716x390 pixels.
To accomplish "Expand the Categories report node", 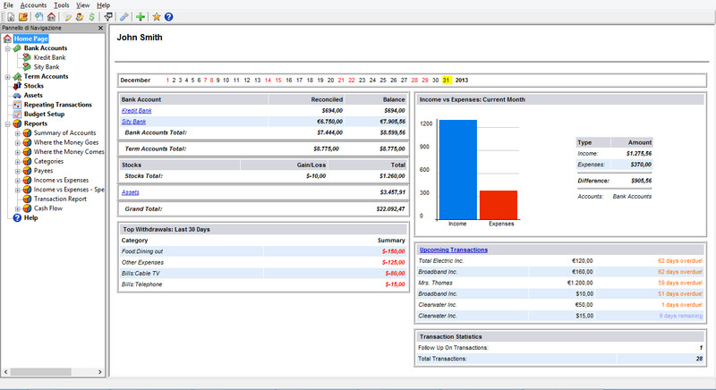I will tap(17, 162).
